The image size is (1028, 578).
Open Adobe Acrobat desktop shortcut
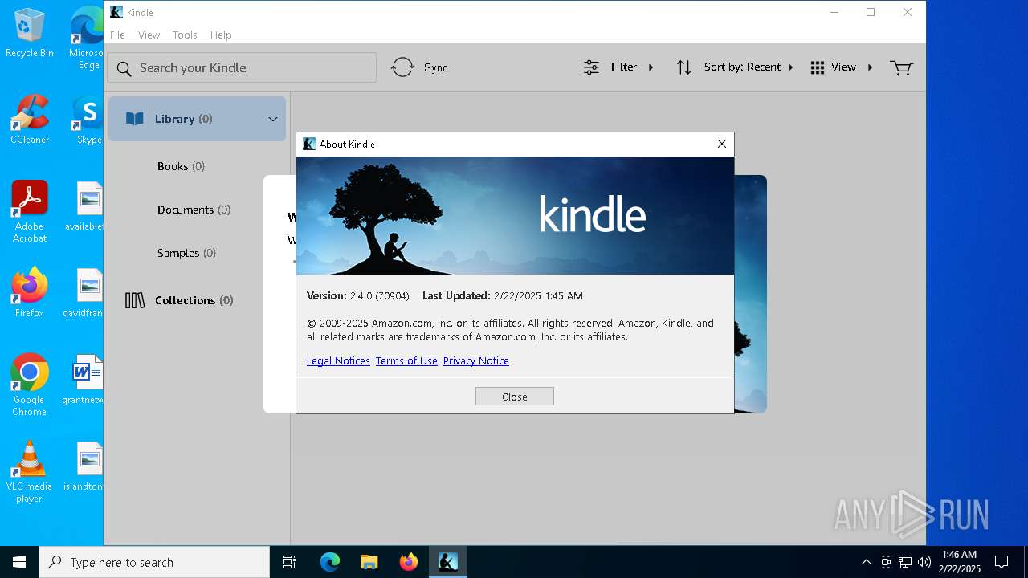coord(29,212)
